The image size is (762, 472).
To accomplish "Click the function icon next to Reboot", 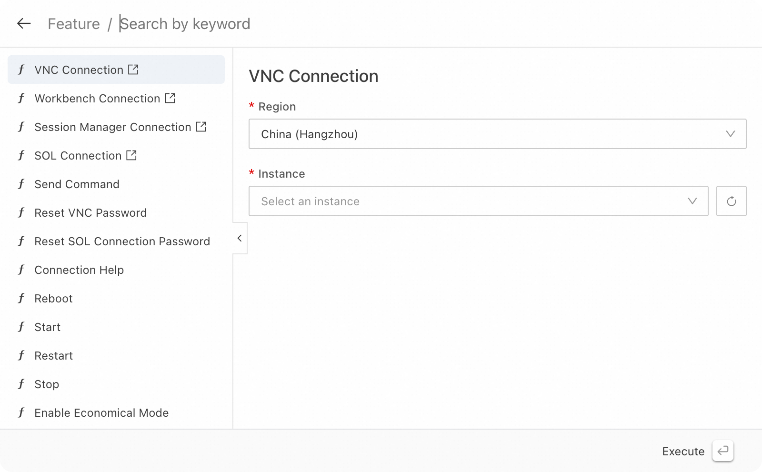I will pos(21,299).
